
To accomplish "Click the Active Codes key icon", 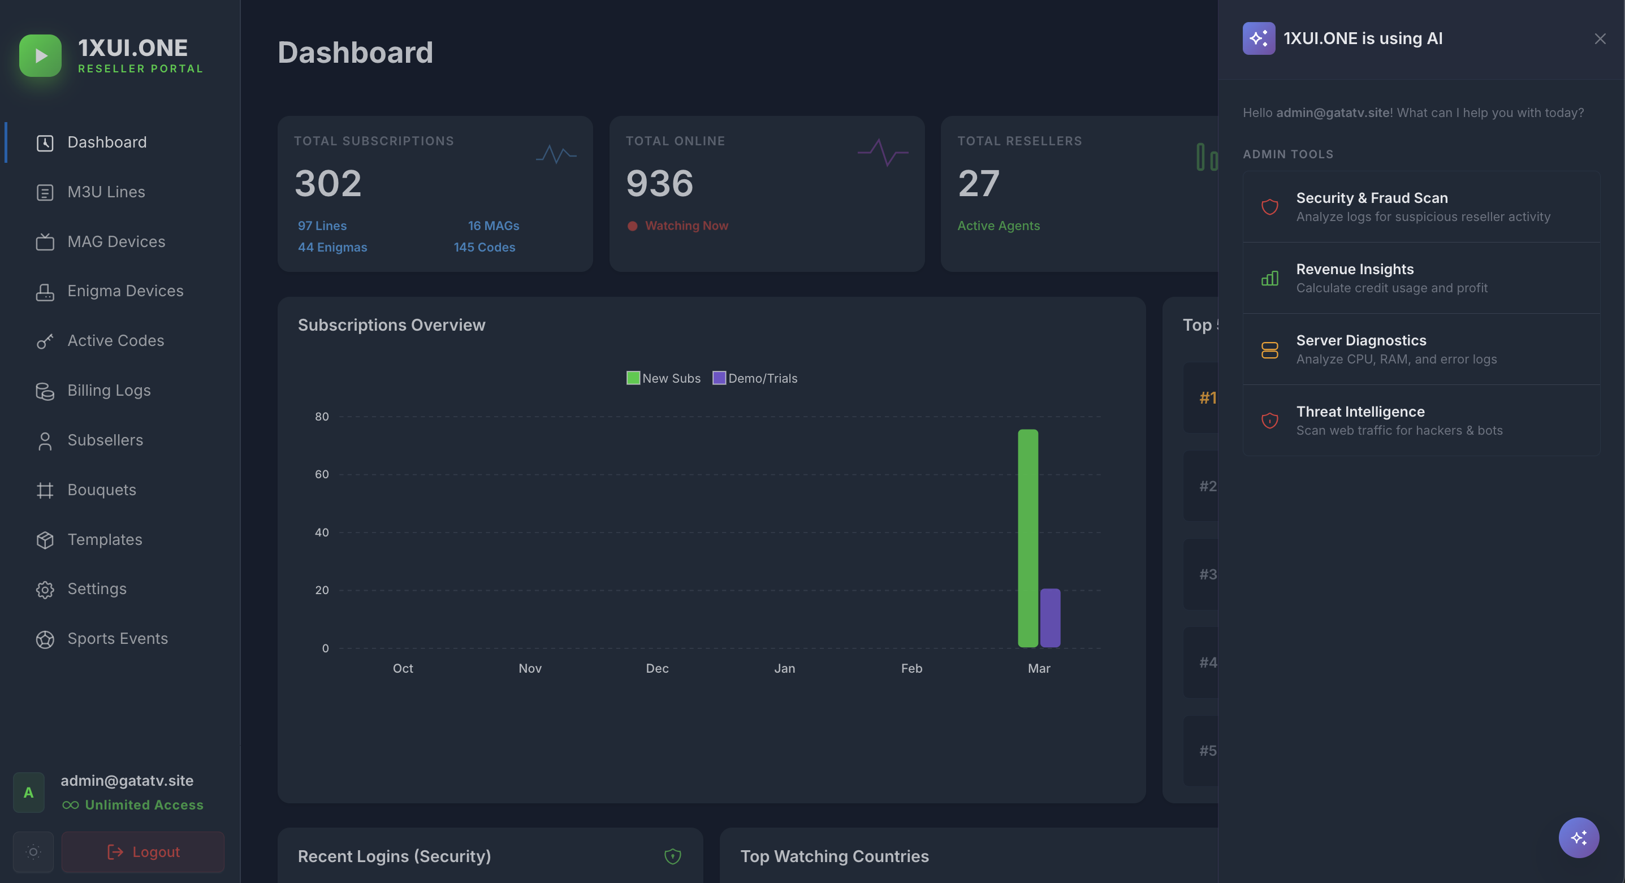I will pyautogui.click(x=45, y=341).
